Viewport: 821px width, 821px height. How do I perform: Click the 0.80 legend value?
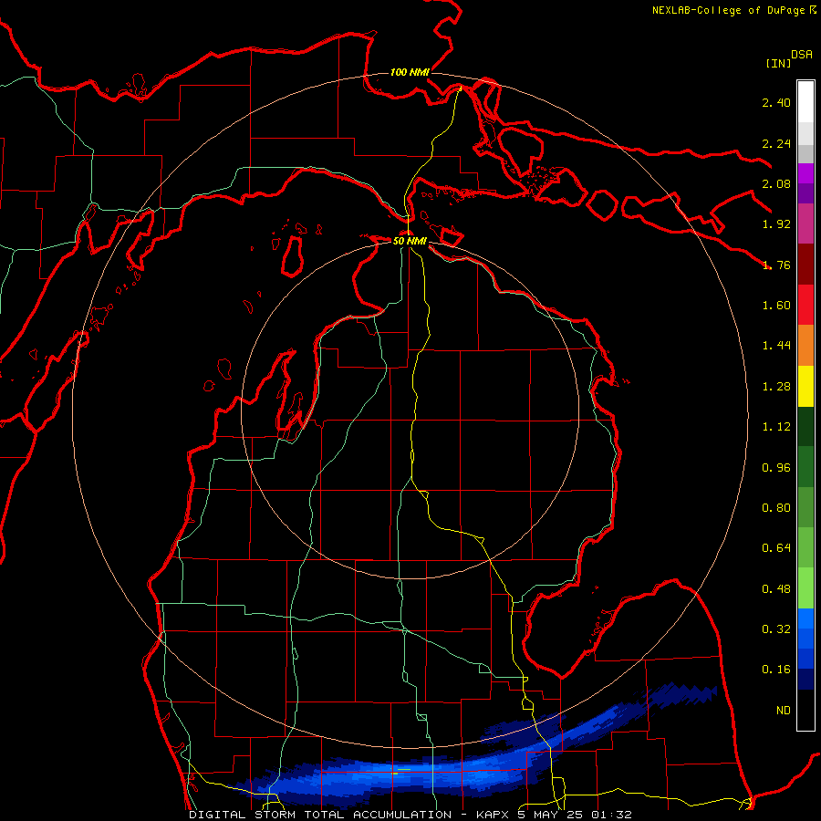[x=776, y=508]
